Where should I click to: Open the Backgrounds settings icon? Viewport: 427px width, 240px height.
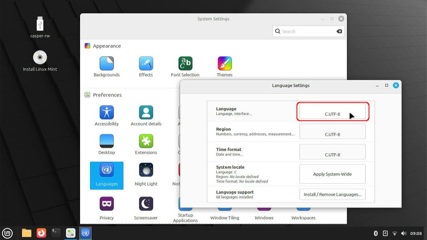click(106, 64)
